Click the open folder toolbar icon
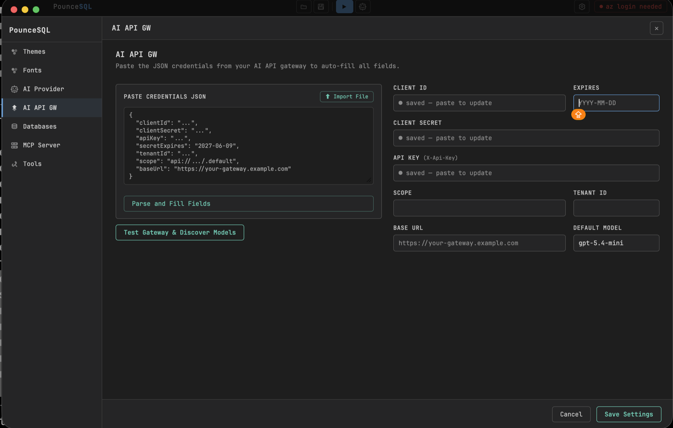 click(x=304, y=7)
